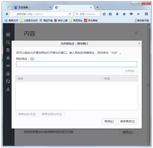Screen dimensions: 153x148
Task: Click the scrollbar down arrow
Action: pos(149,144)
